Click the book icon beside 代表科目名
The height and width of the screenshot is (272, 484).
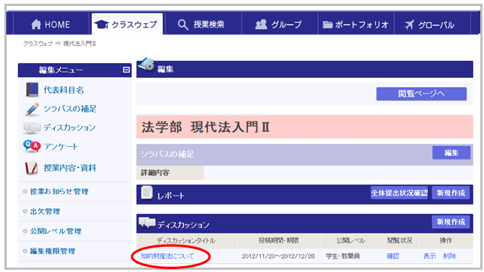(32, 90)
